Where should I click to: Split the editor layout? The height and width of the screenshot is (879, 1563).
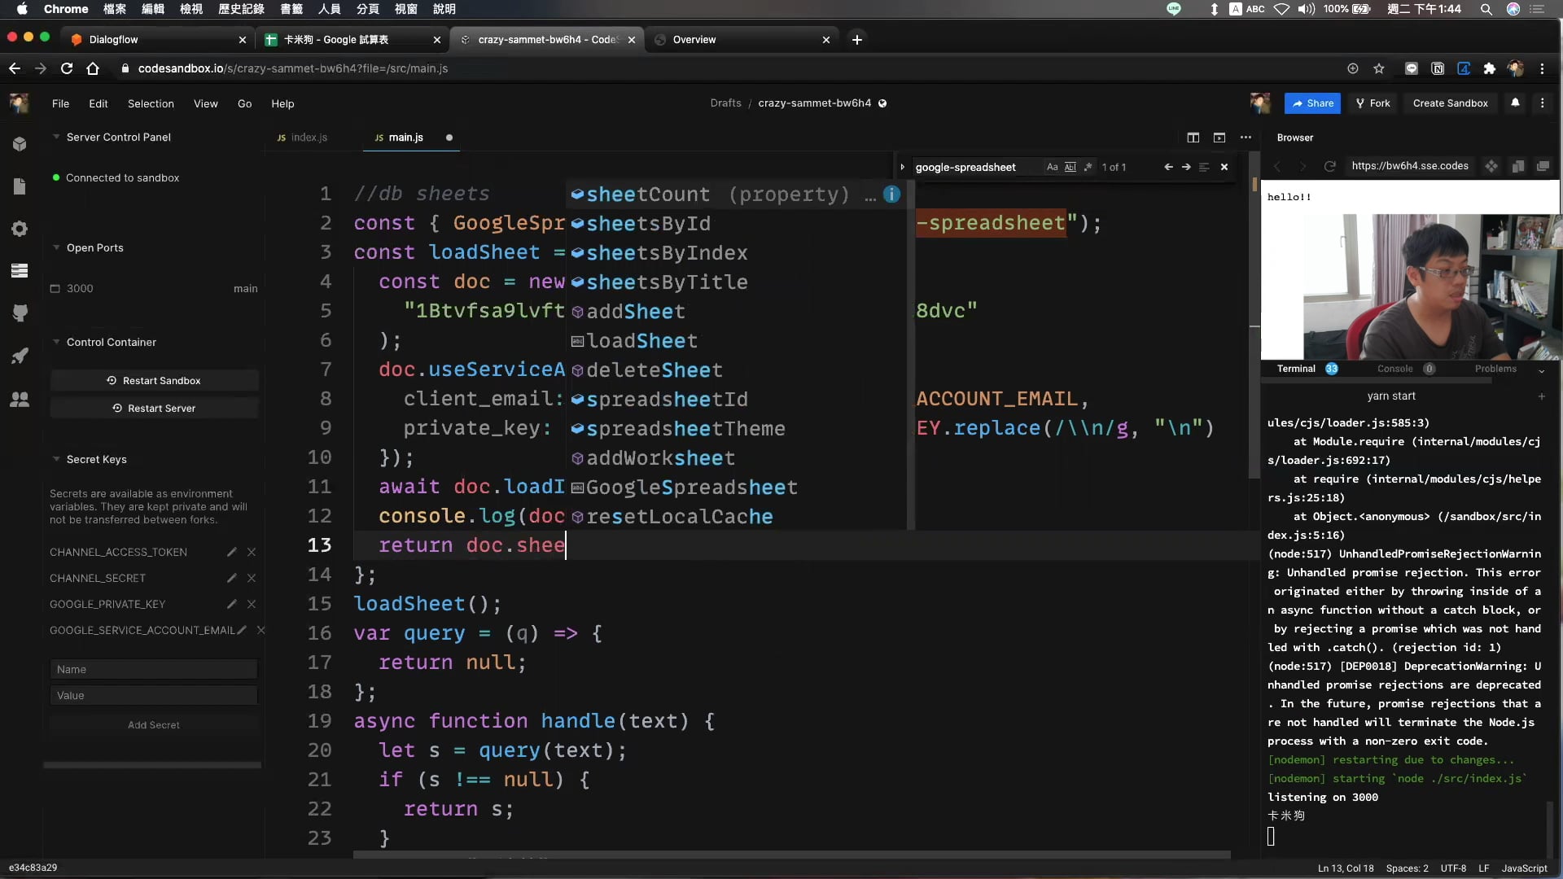click(1193, 138)
